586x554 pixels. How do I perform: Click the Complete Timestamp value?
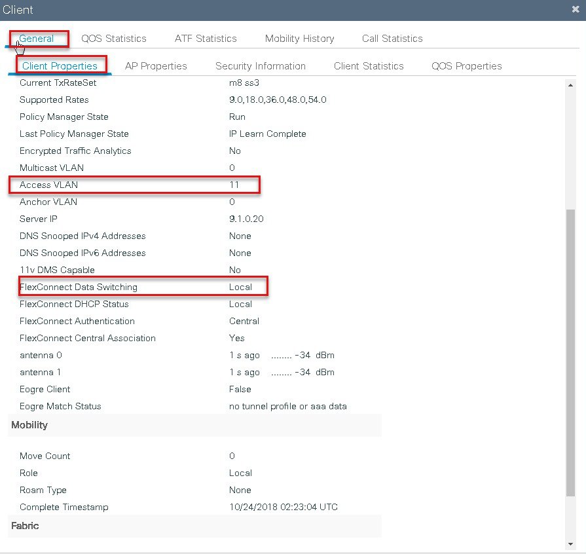click(x=284, y=507)
